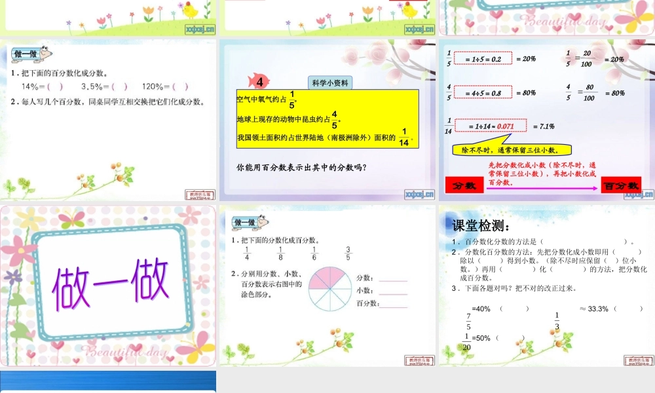Click the 科学小资料 label
Viewport: 655px width, 393px height.
[330, 83]
